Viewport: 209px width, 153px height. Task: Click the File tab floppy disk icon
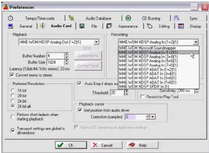click(x=82, y=26)
